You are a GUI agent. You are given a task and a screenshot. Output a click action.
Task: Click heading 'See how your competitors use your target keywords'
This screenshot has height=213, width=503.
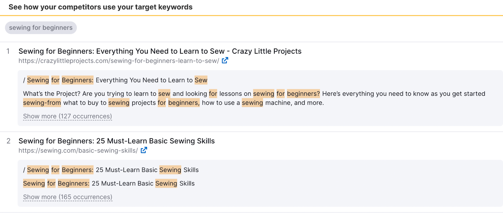coord(101,7)
